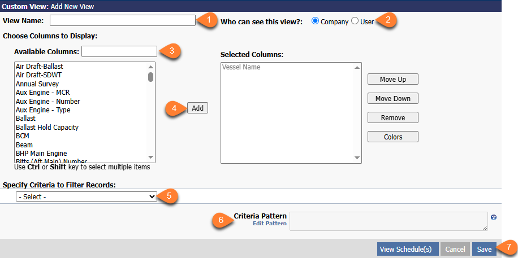The height and width of the screenshot is (258, 518).
Task: Click the help icon beside Criteria Pattern
Action: coord(494,217)
